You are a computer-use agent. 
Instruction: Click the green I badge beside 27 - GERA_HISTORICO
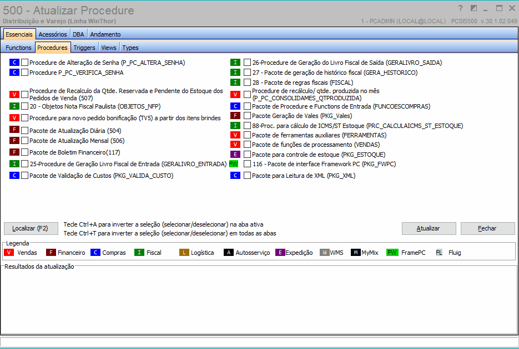(235, 73)
